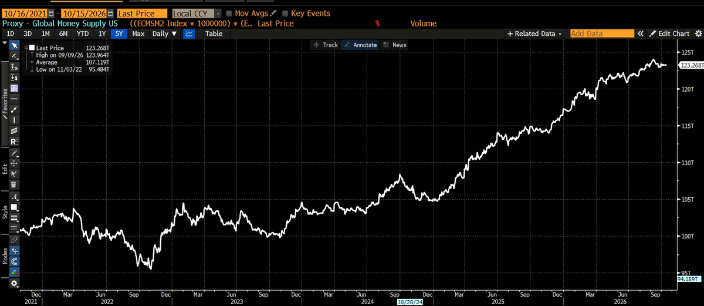The image size is (704, 306).
Task: Toggle the News overlay
Action: [395, 45]
